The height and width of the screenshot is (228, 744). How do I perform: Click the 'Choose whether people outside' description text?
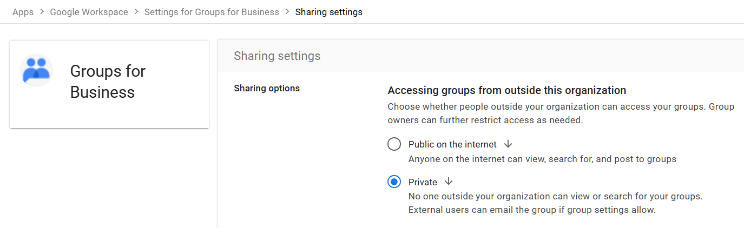(561, 113)
